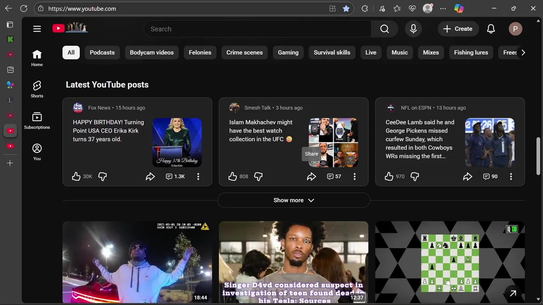
Task: Go back with browser back arrow
Action: 8,8
